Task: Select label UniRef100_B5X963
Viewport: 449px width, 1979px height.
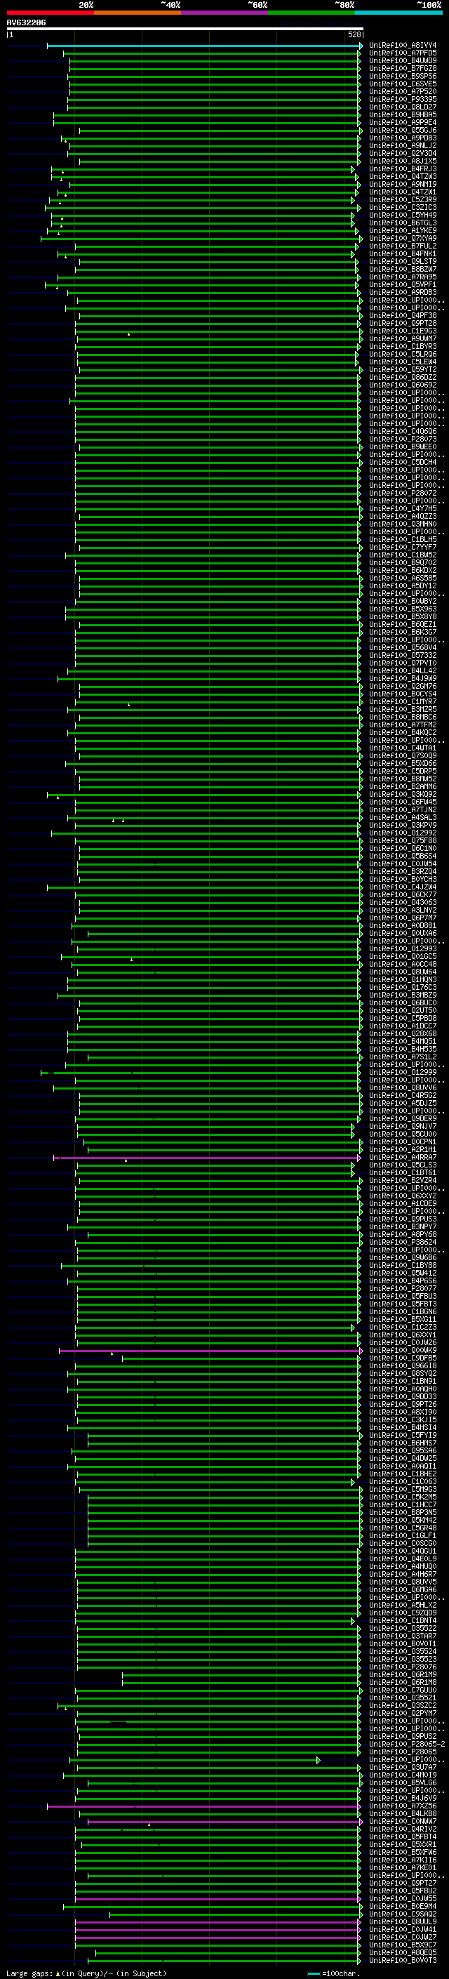Action: pyautogui.click(x=403, y=609)
